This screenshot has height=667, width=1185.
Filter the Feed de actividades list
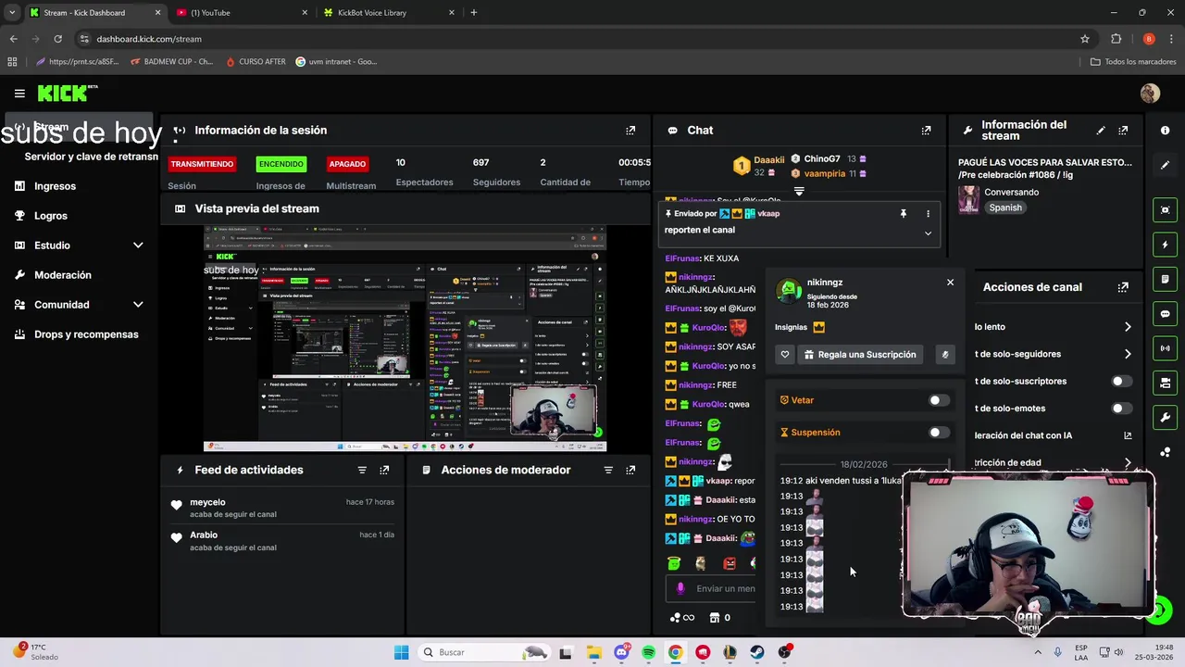click(x=362, y=471)
